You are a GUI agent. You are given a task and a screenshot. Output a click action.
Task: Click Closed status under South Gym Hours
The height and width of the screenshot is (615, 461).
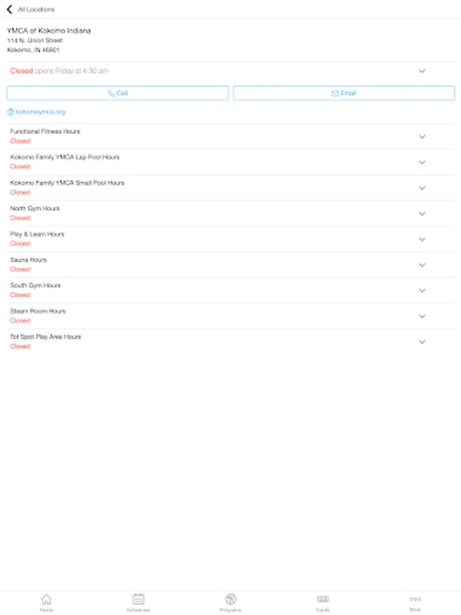[x=20, y=295]
